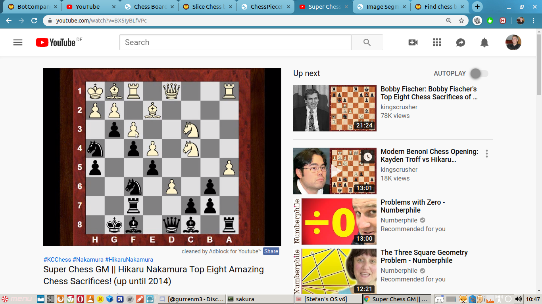Reload the page in the browser
This screenshot has height=304, width=542.
coord(34,21)
